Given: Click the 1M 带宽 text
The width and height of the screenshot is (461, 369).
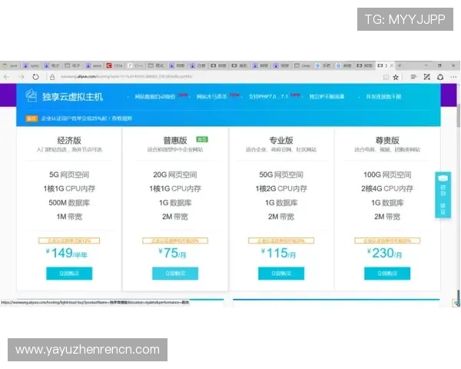Looking at the screenshot, I should coord(69,217).
